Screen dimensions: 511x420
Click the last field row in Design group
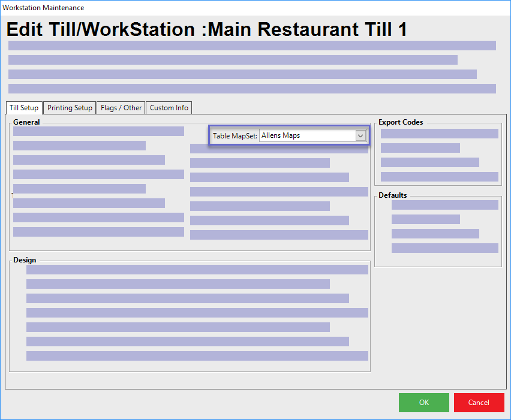pyautogui.click(x=197, y=356)
